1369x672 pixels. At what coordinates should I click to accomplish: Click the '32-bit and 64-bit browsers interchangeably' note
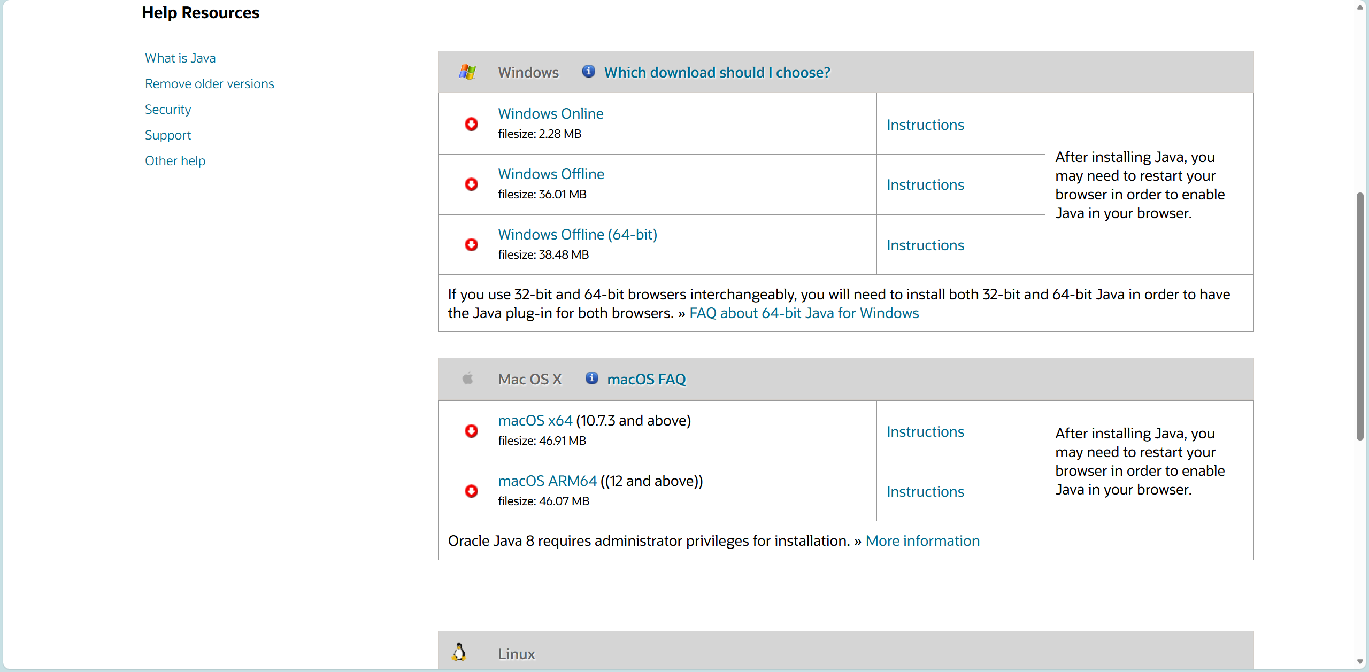coord(839,304)
